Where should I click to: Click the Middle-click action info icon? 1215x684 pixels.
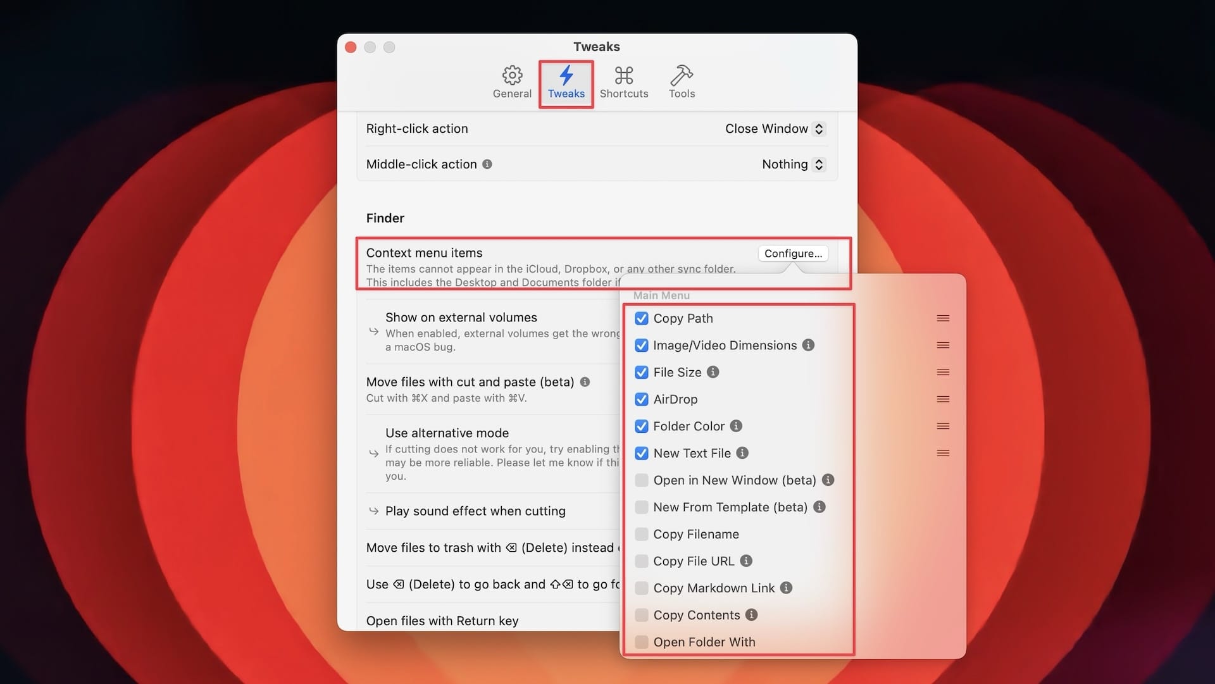(x=487, y=165)
